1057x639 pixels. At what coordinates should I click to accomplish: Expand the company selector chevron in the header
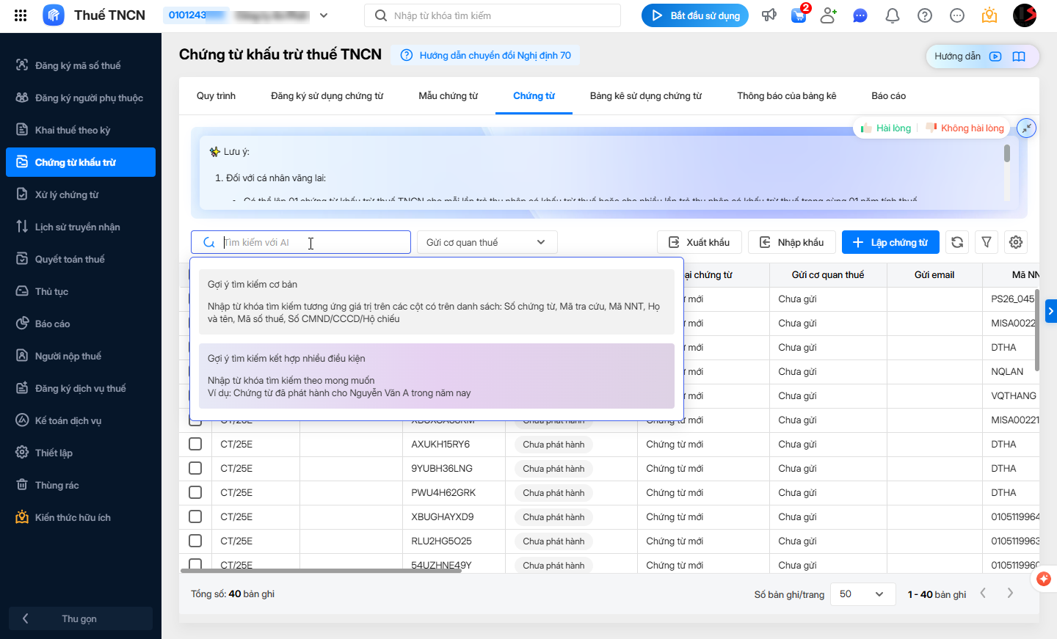pos(324,15)
